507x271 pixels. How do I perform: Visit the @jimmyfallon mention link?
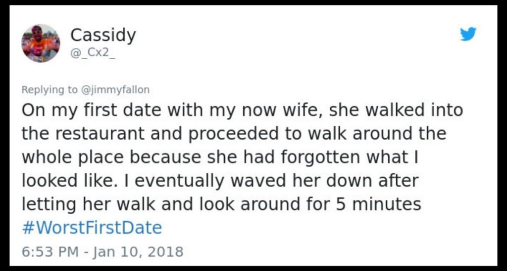[x=114, y=89]
